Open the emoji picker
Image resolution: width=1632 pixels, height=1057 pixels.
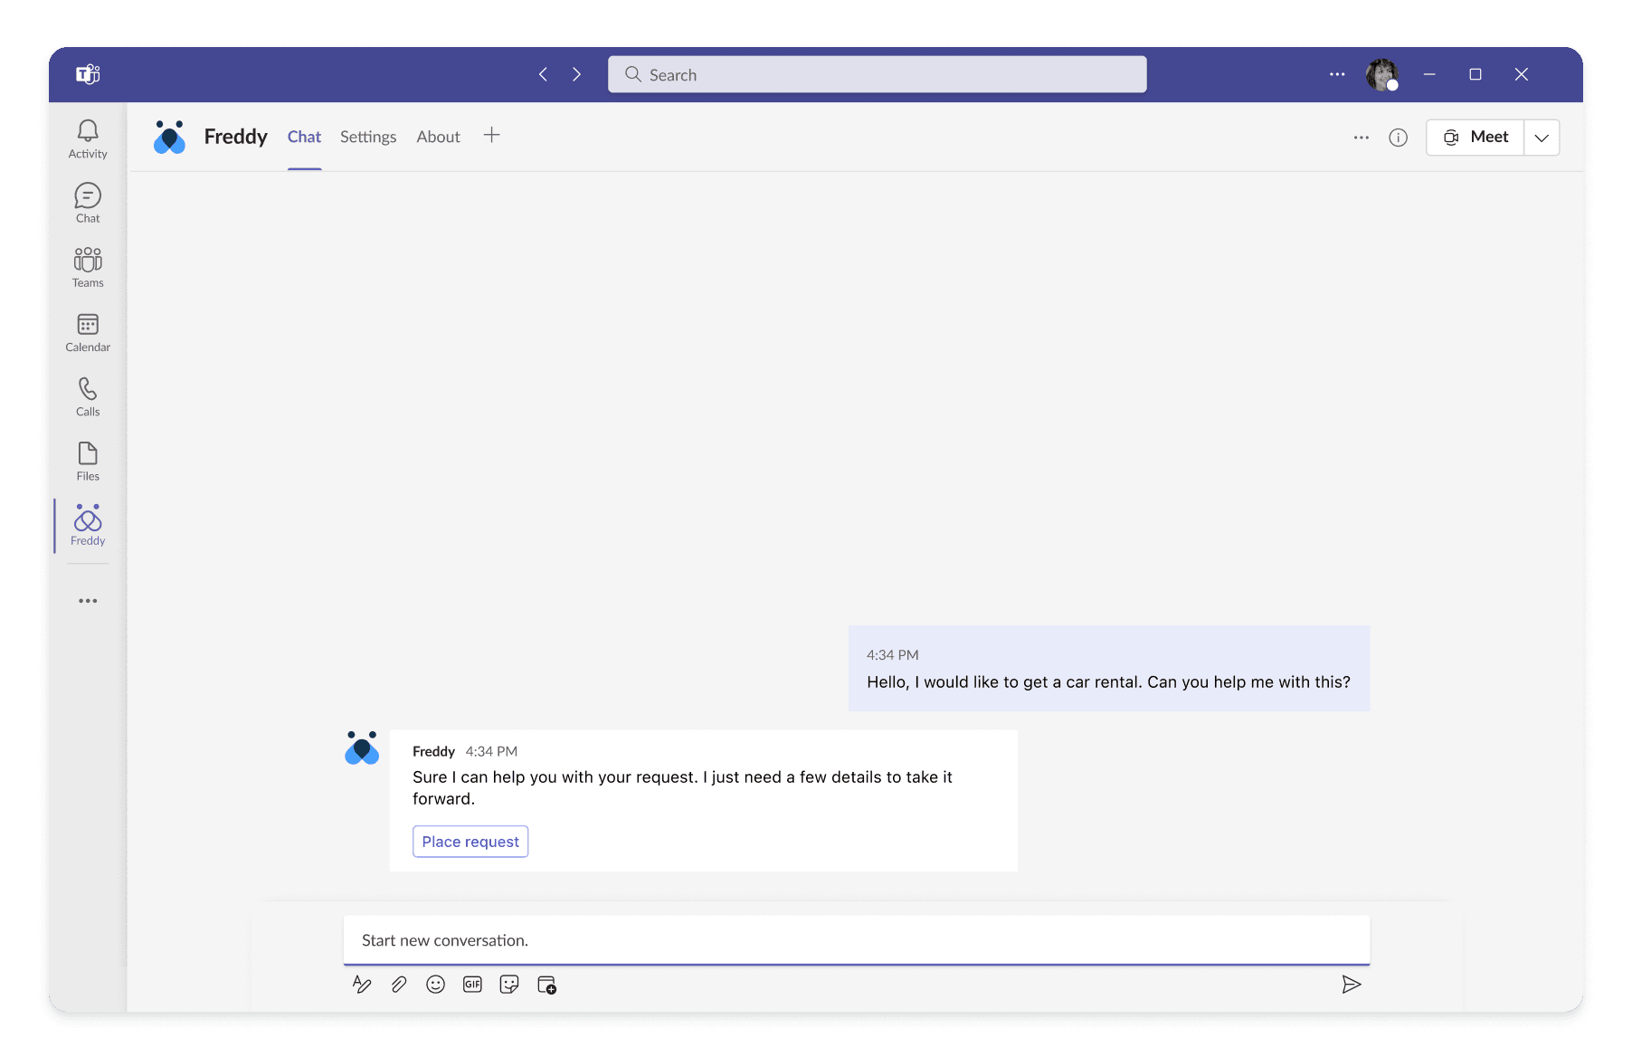pos(436,985)
